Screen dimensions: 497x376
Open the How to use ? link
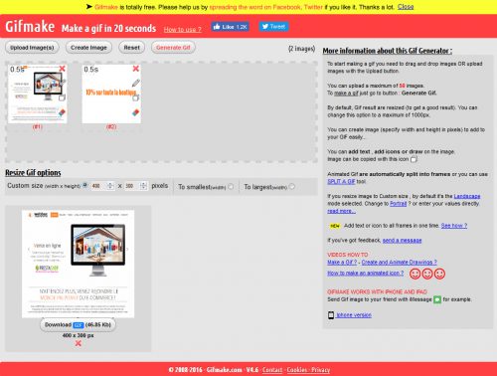pos(183,30)
